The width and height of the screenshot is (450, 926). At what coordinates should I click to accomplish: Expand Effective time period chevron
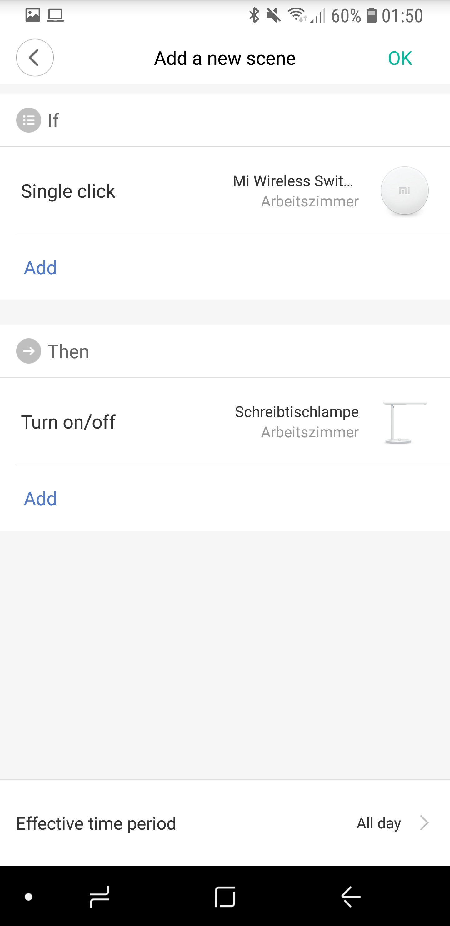click(424, 823)
